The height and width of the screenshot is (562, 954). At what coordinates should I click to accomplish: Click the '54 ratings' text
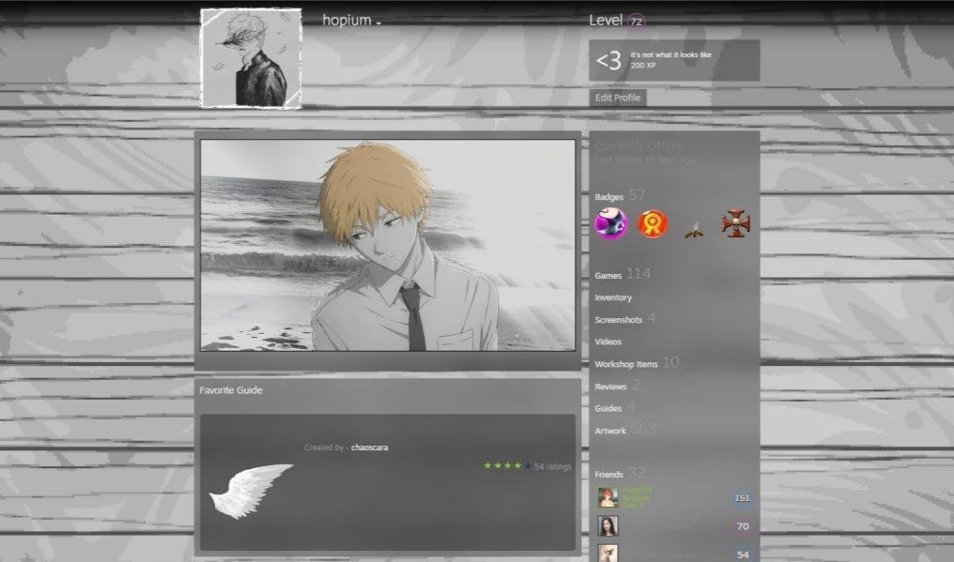[552, 466]
